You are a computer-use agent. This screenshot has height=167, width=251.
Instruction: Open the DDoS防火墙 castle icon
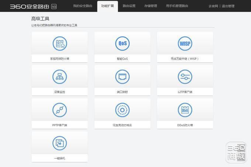pyautogui.click(x=185, y=110)
